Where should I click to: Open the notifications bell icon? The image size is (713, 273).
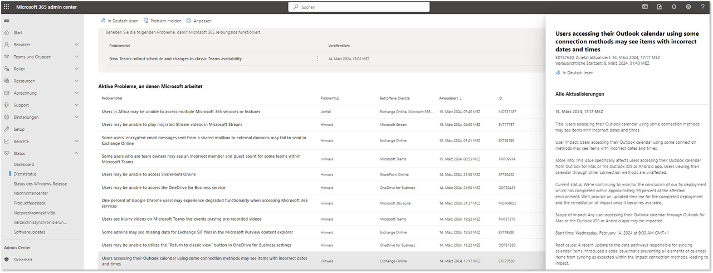click(x=674, y=7)
